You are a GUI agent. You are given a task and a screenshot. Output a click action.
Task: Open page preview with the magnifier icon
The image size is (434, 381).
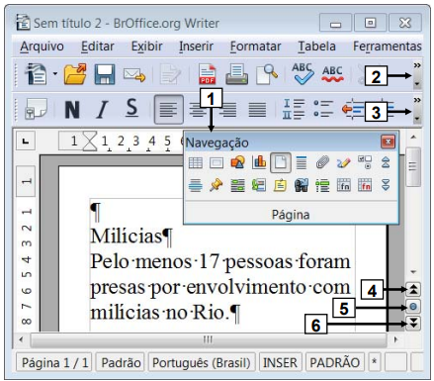pos(267,74)
